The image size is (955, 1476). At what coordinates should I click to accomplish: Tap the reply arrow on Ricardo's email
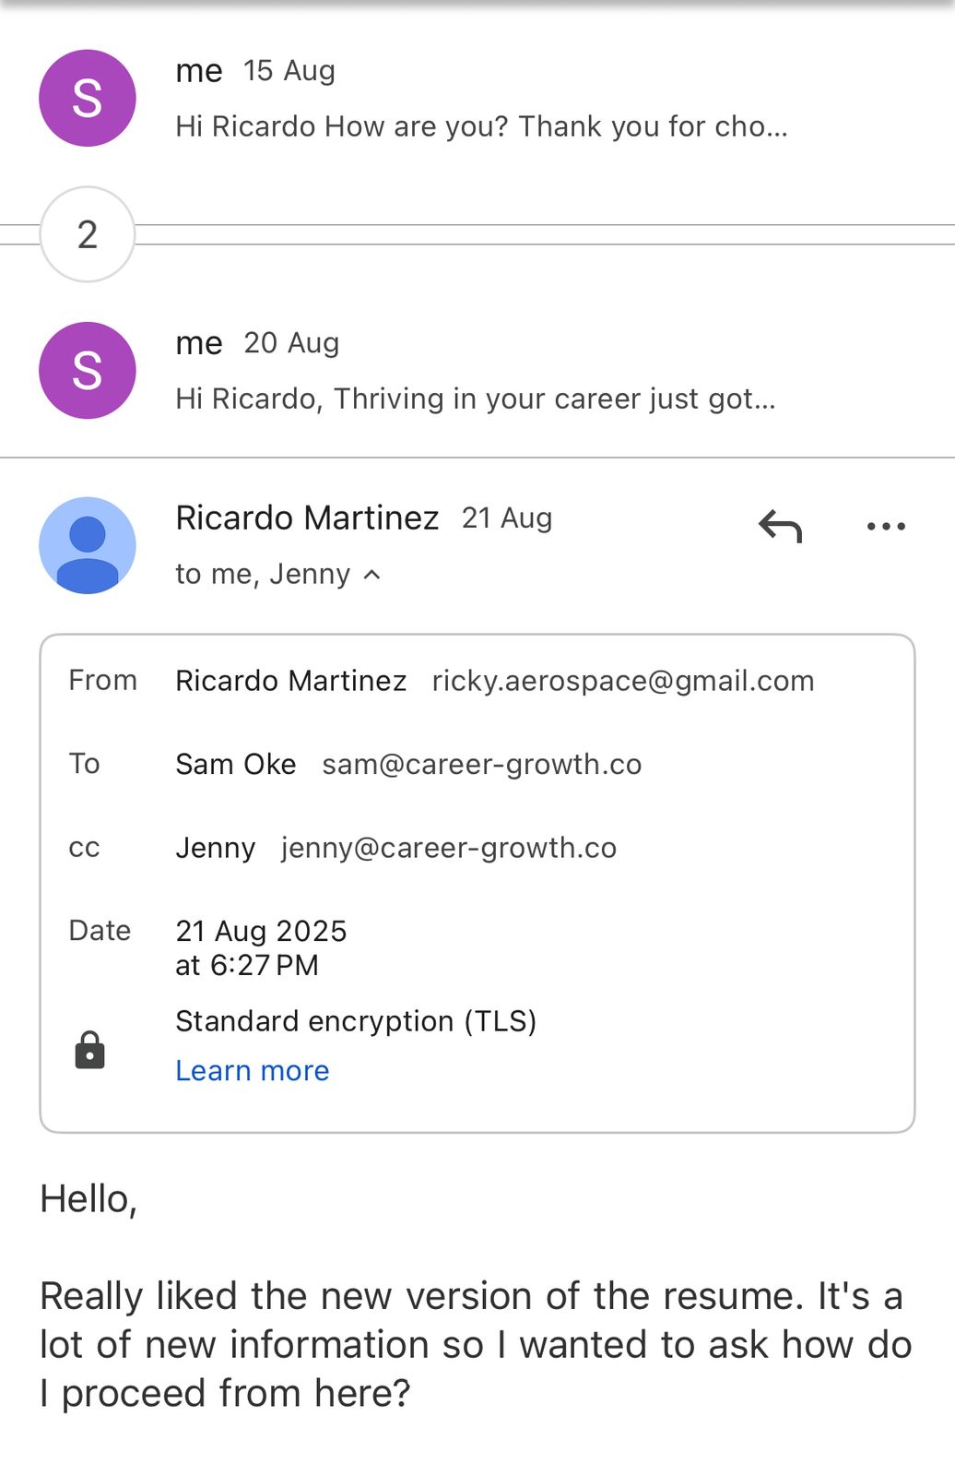780,527
